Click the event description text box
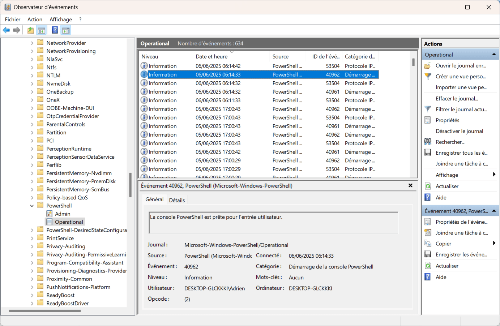Image resolution: width=500 pixels, height=326 pixels. (273, 223)
